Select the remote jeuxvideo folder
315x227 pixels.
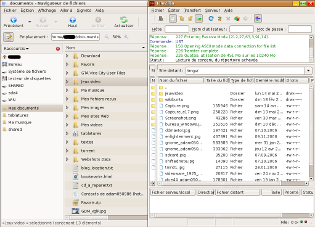pos(174,93)
